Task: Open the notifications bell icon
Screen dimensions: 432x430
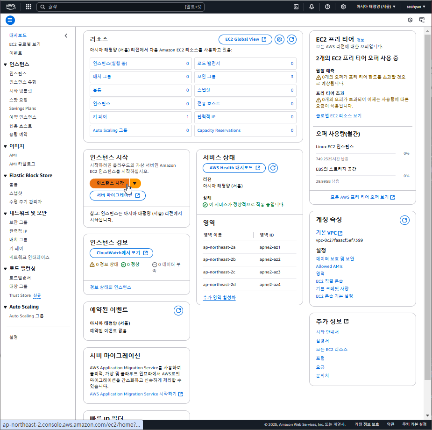Action: pos(312,7)
